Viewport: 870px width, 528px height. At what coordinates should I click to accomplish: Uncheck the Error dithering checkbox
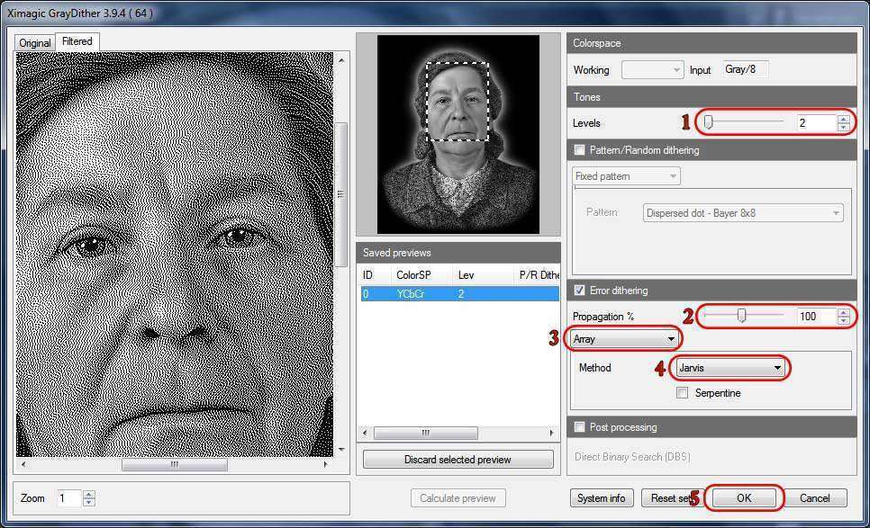(x=579, y=291)
